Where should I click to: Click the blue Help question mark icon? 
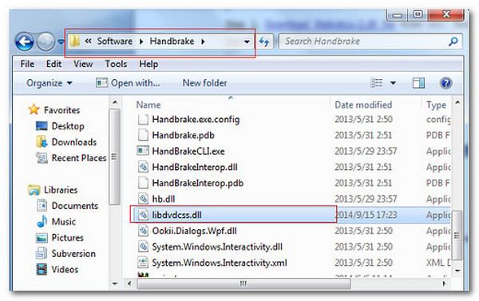(446, 83)
